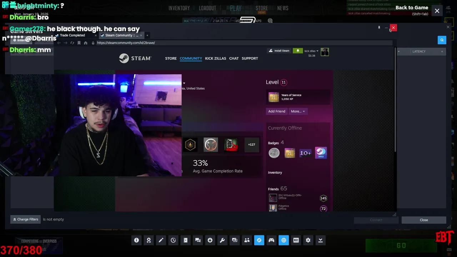The width and height of the screenshot is (457, 257).
Task: Close the Trade Completed tab
Action: pos(96,35)
